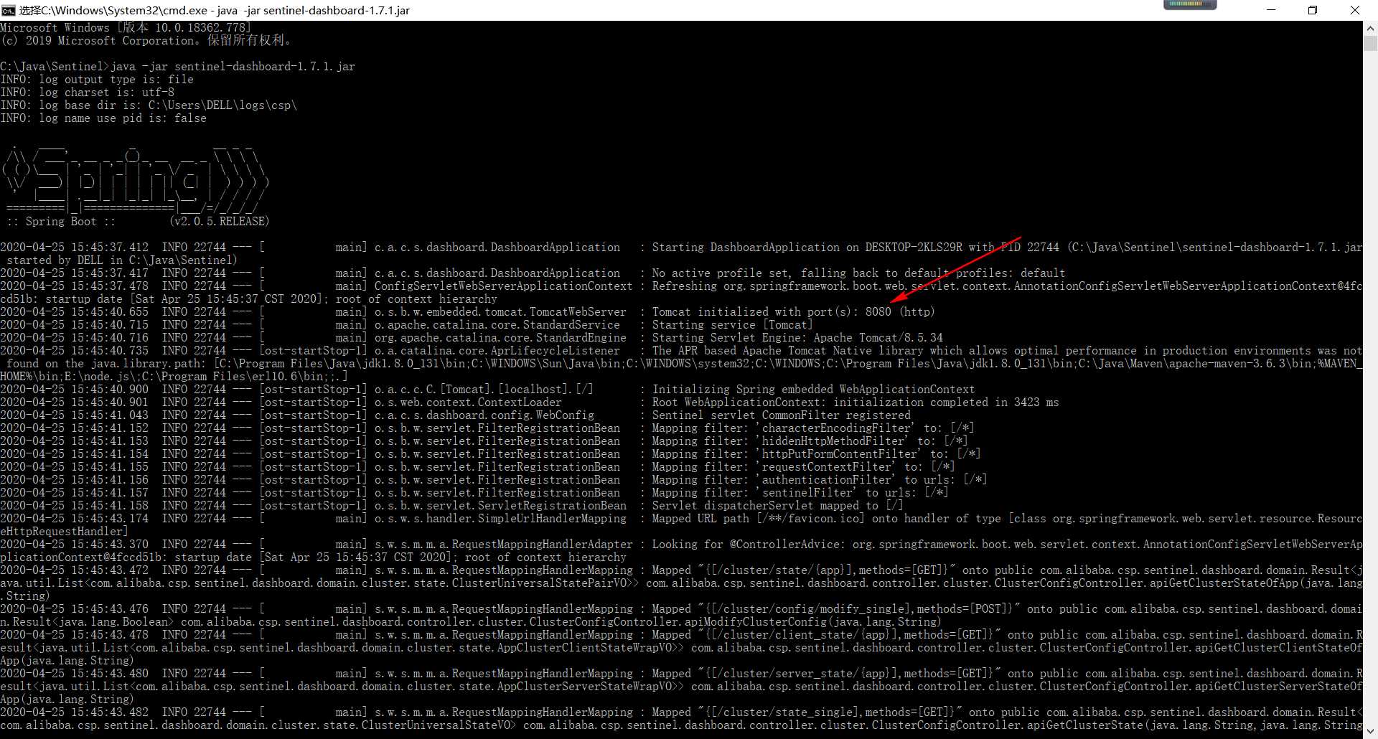The image size is (1378, 739).
Task: Click the ':: Spring Boot ::' label
Action: pyautogui.click(x=61, y=222)
